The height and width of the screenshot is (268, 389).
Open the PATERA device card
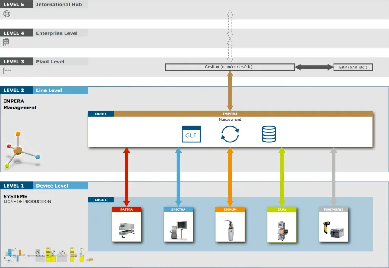click(x=127, y=224)
